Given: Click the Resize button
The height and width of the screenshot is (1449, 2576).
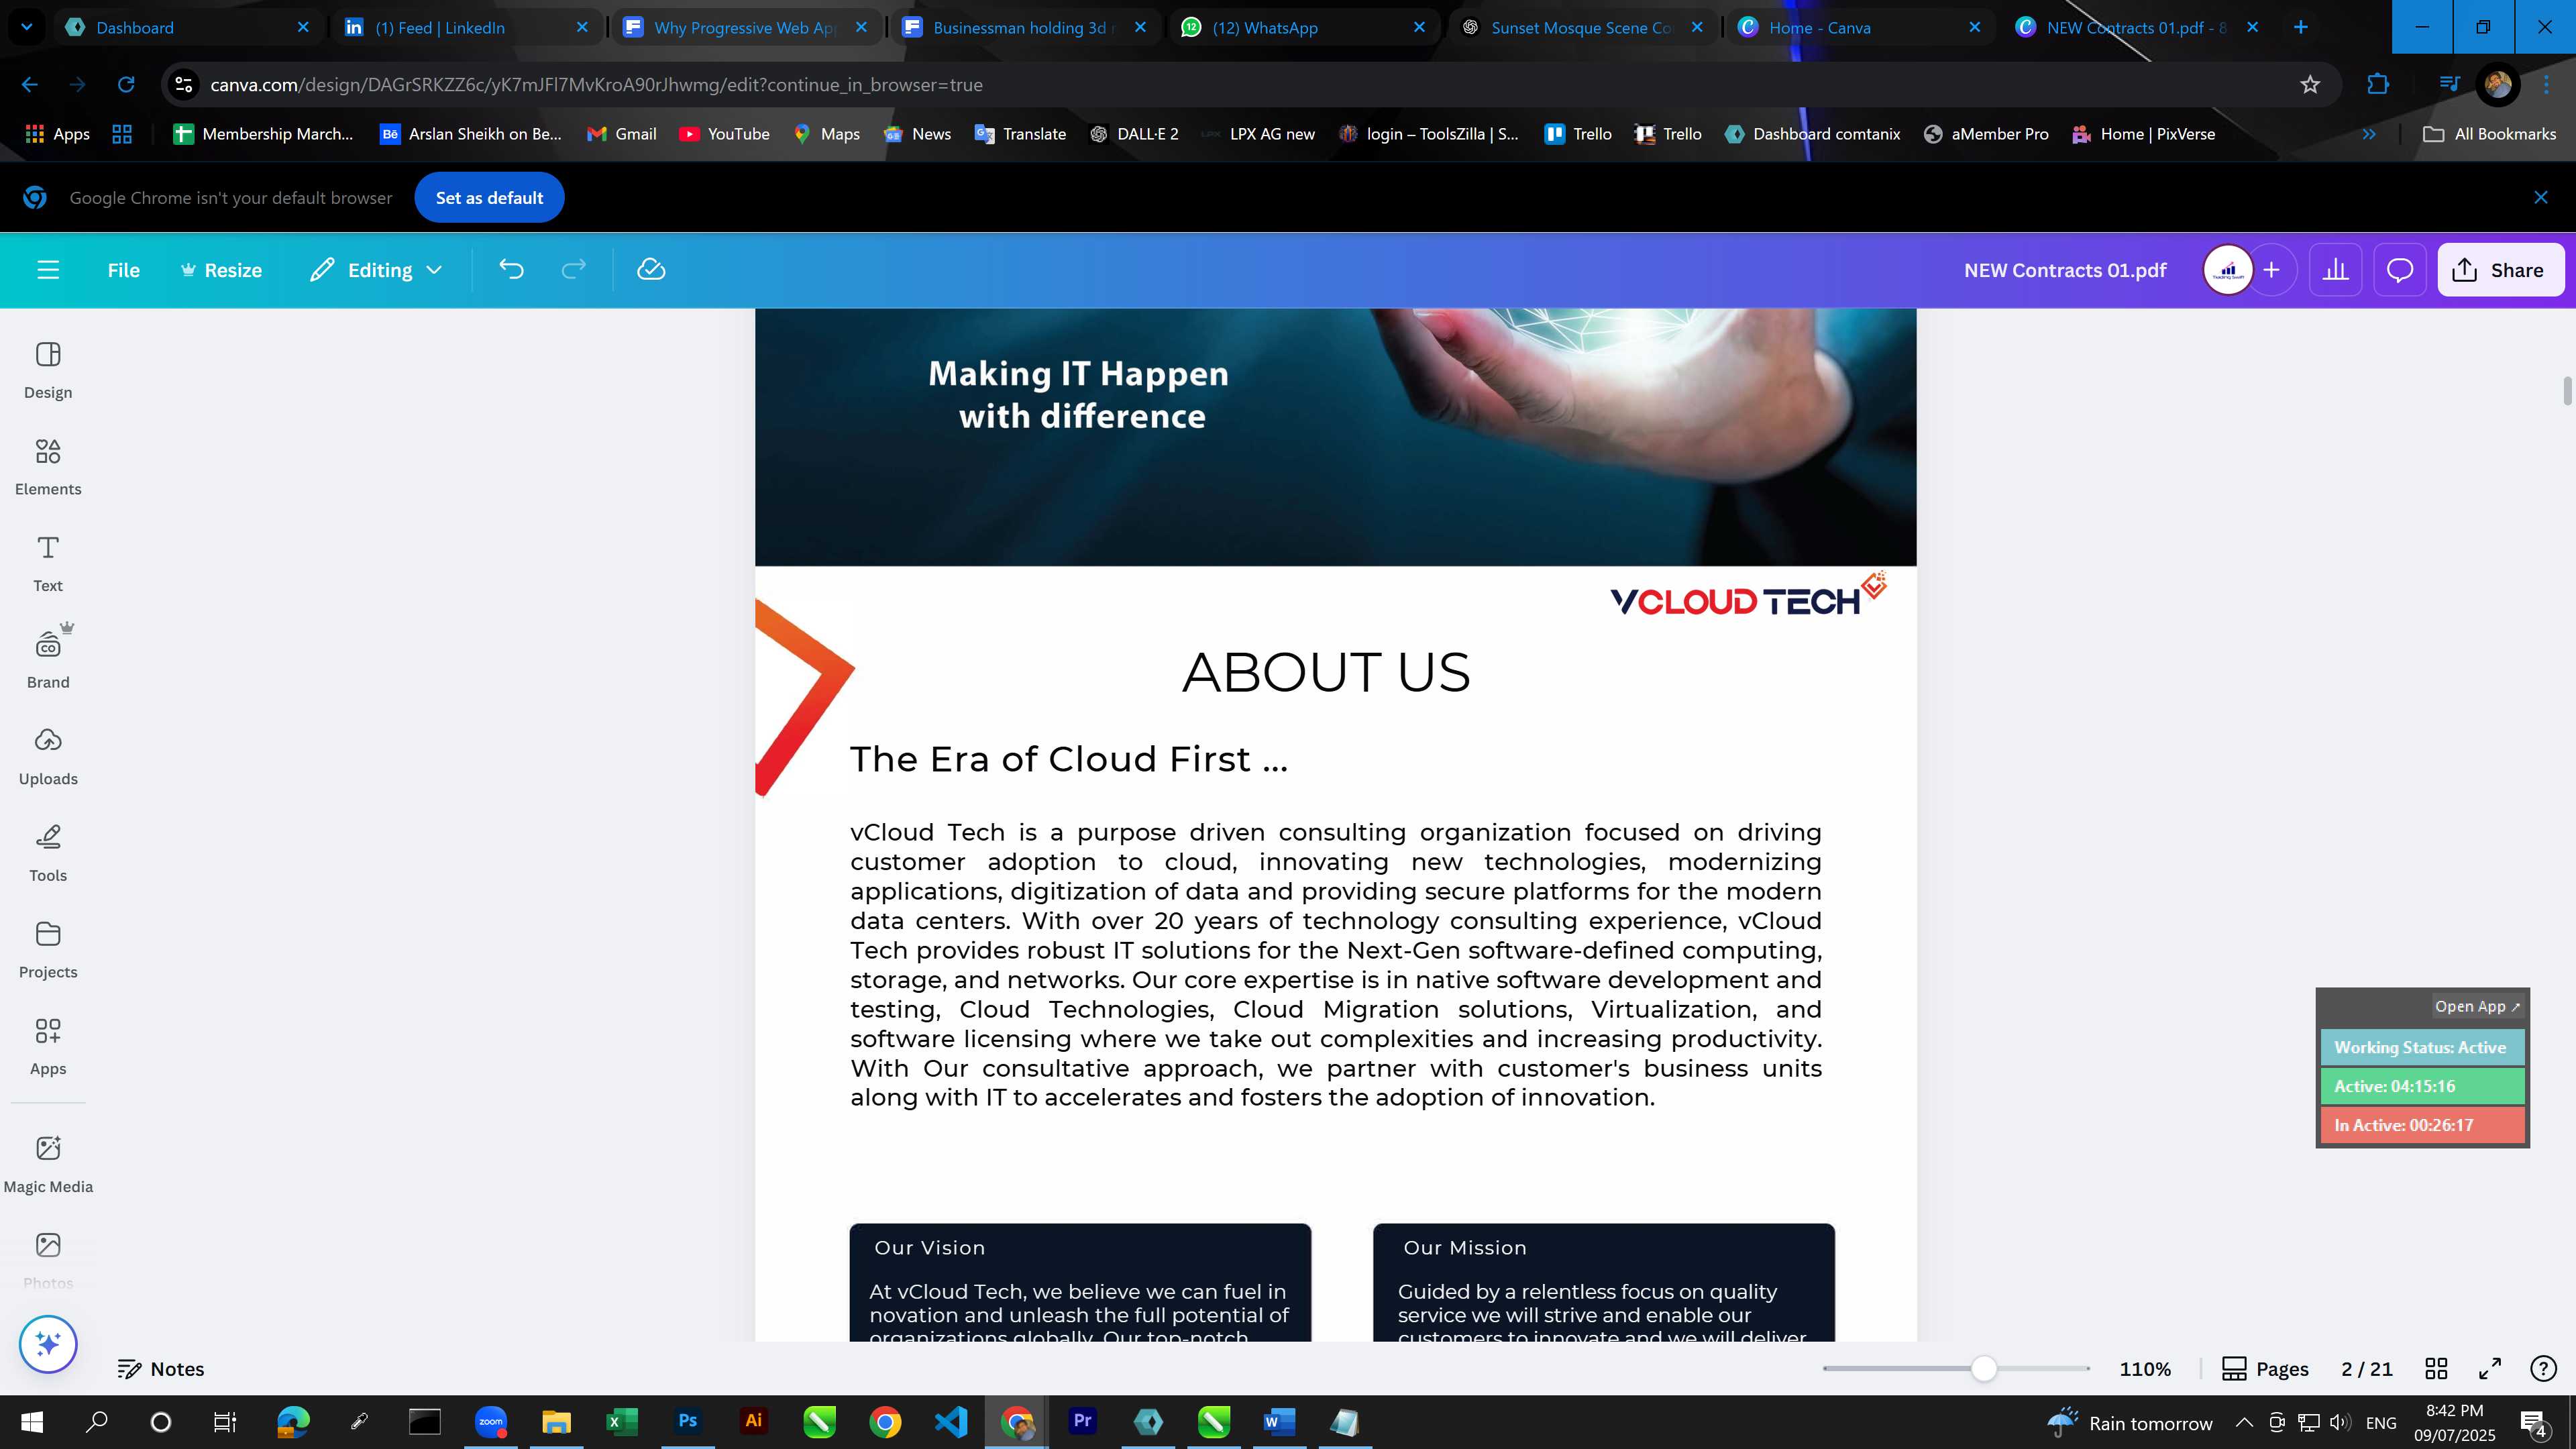Looking at the screenshot, I should [221, 270].
